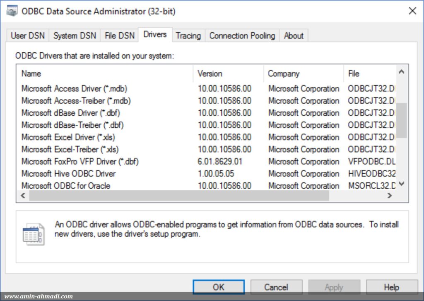Click the horizontal scrollbar thumb
Image resolution: width=424 pixels, height=301 pixels.
[x=179, y=195]
